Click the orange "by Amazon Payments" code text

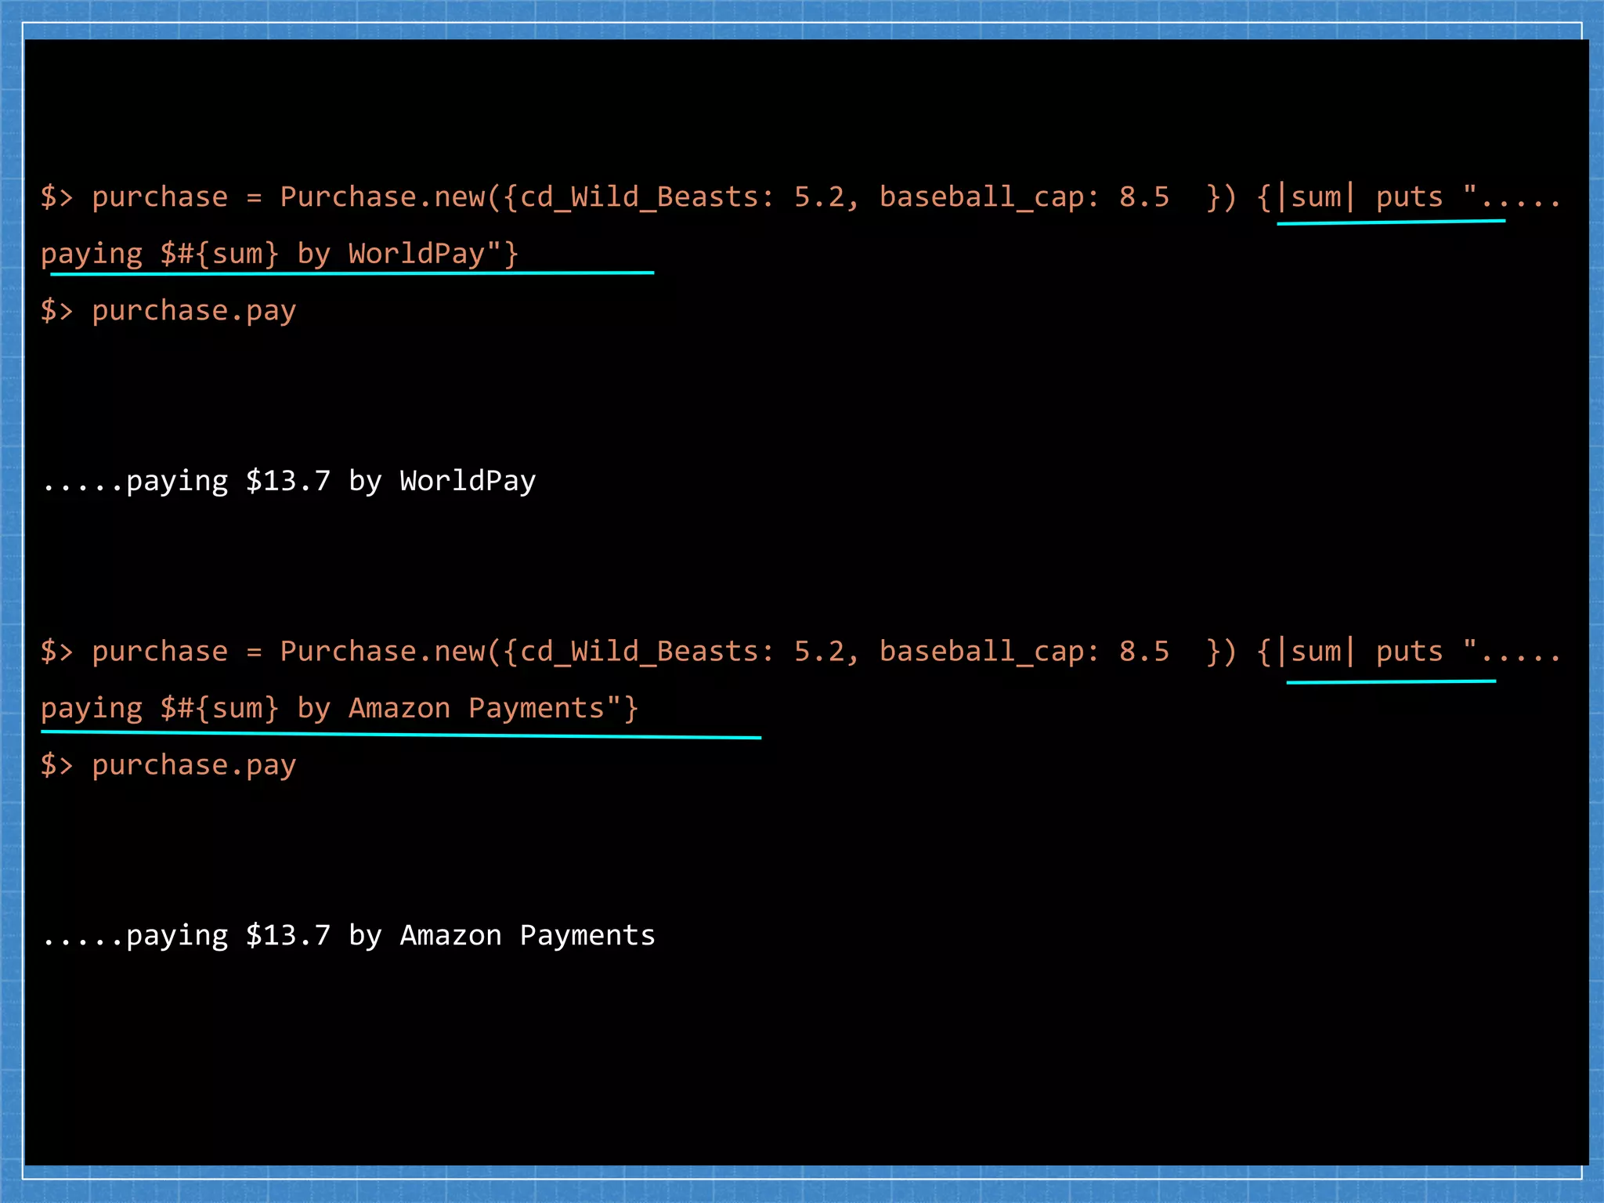coord(451,708)
